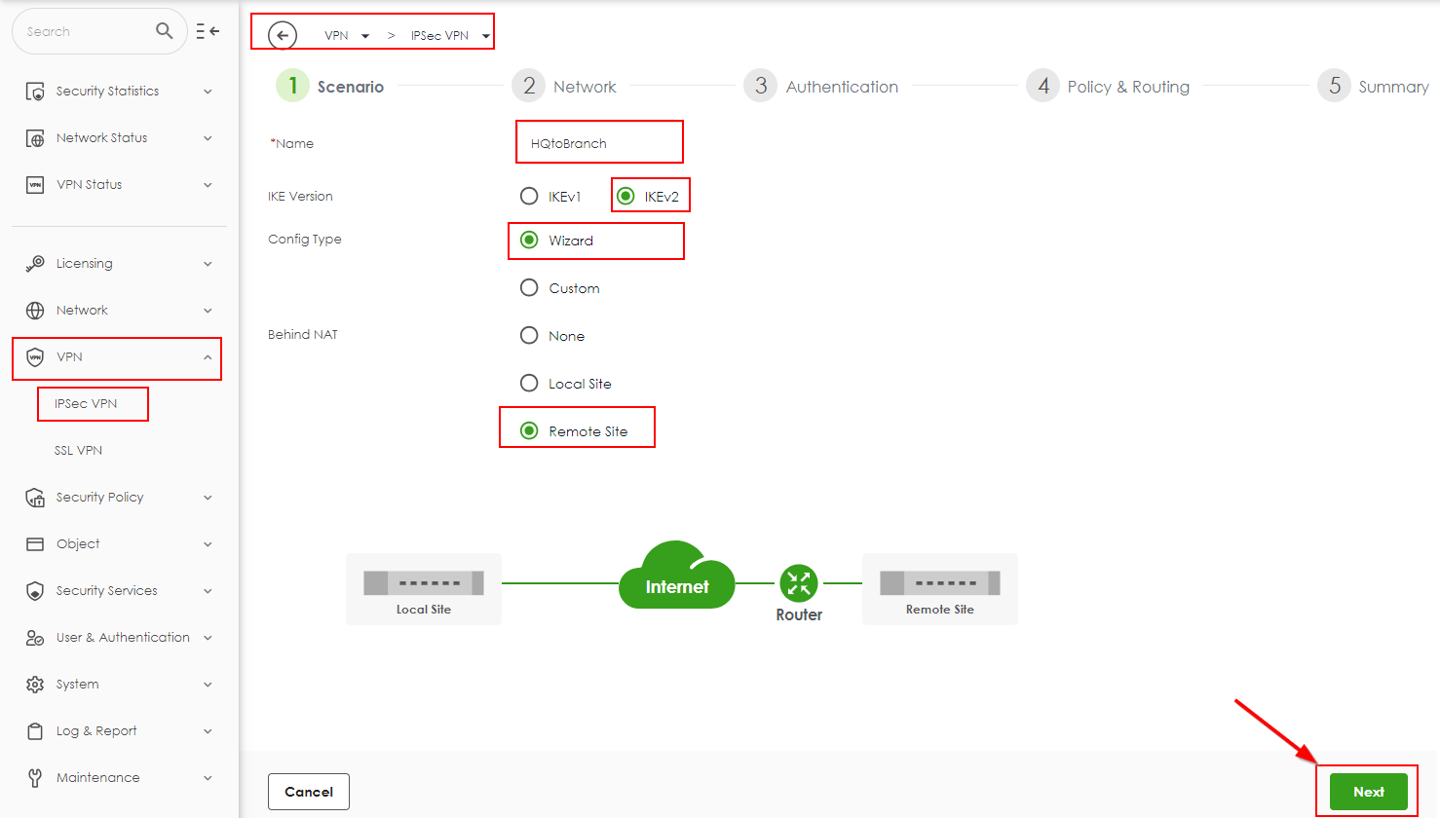Cancel the VPN wizard
Screen dimensions: 1440x818
[x=308, y=791]
